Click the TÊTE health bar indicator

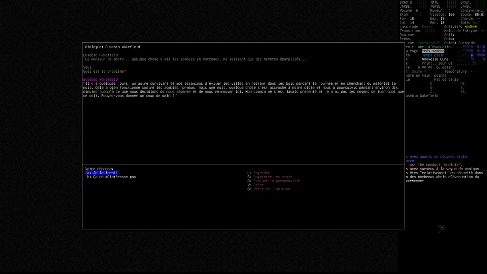(451, 2)
